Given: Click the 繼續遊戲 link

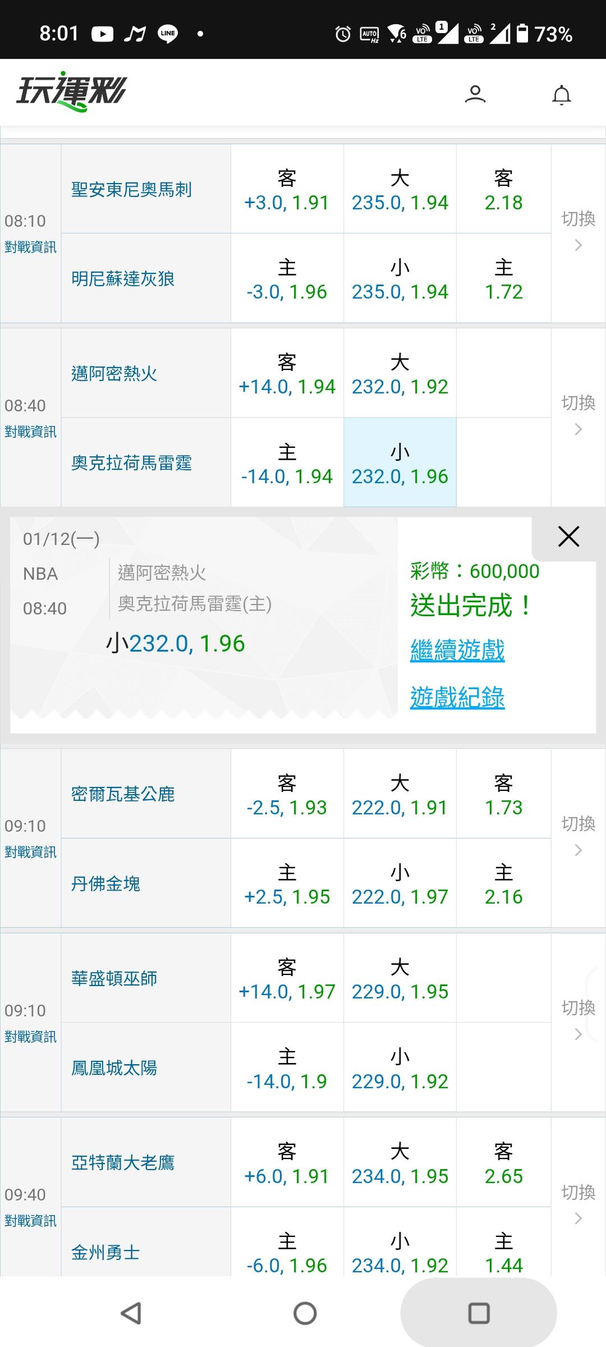Looking at the screenshot, I should coord(457,650).
